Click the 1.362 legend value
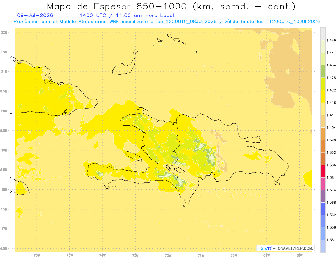 pos(331,215)
